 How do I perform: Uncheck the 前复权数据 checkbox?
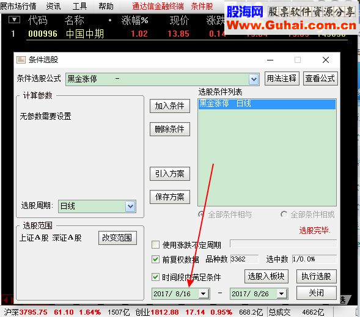coord(155,259)
